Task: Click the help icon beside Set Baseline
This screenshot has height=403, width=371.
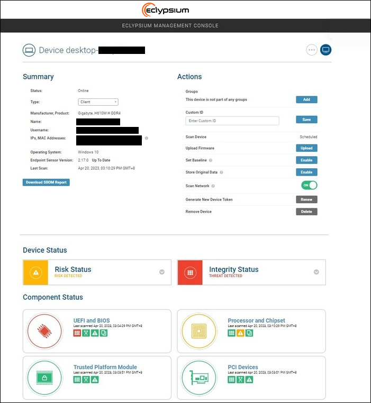Action: point(211,160)
